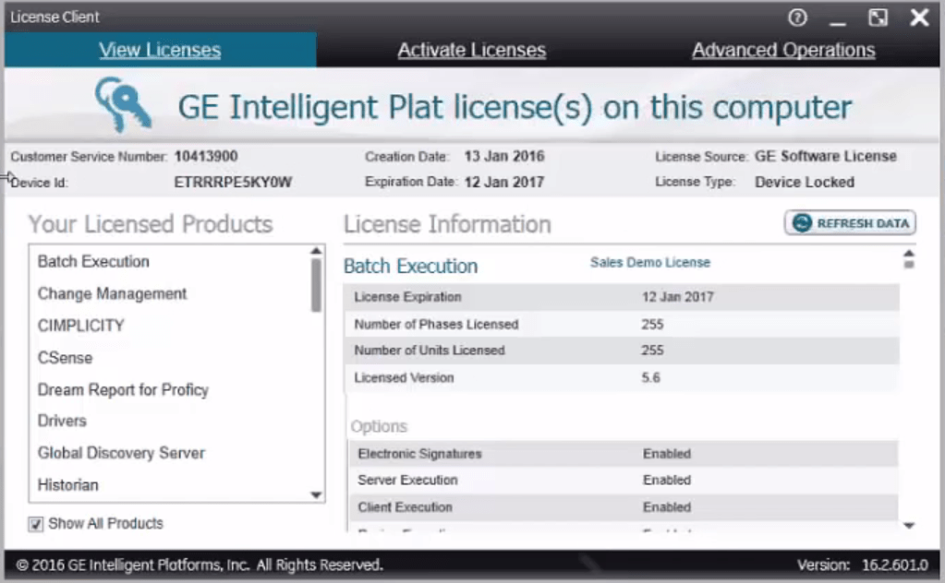Click down arrow of License Information scrollbar
945x583 pixels.
tap(909, 525)
